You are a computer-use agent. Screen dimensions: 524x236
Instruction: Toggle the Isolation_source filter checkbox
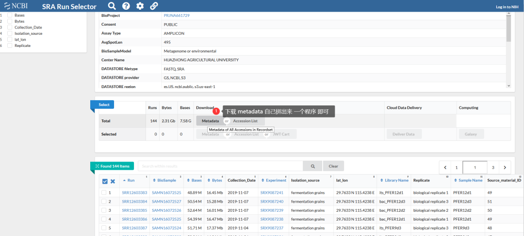tap(10, 33)
